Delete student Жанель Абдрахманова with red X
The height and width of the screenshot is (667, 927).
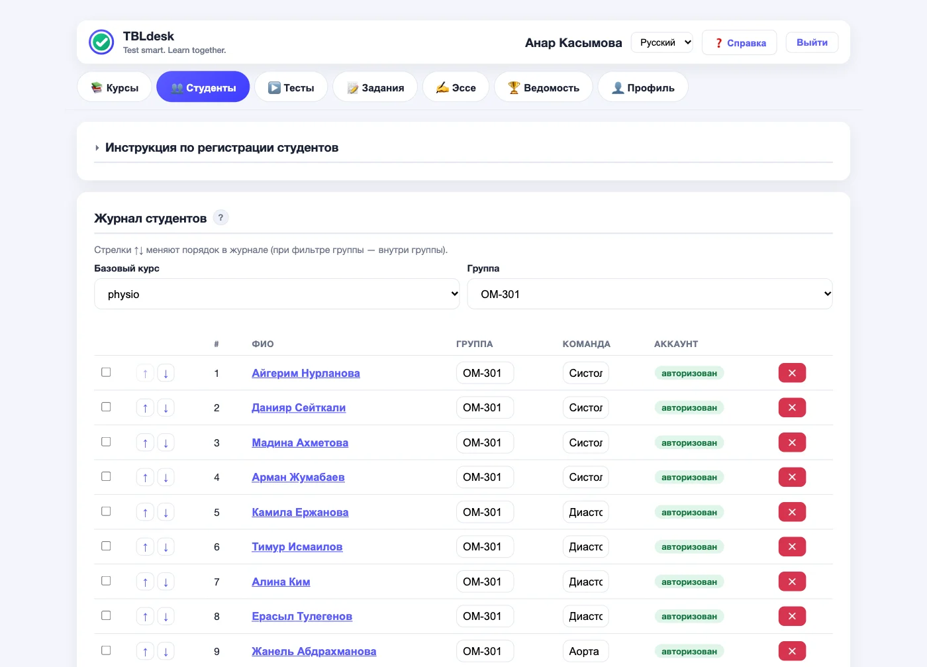pyautogui.click(x=792, y=651)
